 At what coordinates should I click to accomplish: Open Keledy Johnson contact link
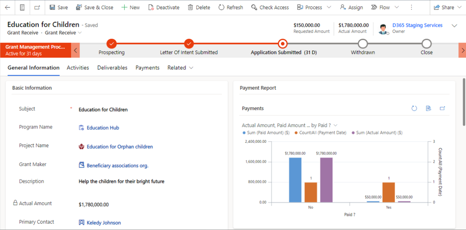coord(103,223)
